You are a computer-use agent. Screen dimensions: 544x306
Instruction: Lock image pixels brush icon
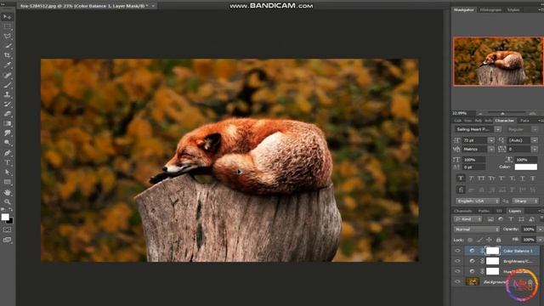pos(479,240)
